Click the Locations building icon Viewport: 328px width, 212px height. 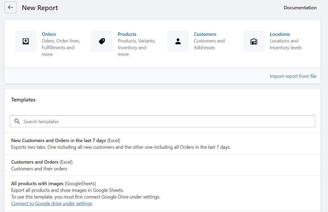tap(254, 41)
